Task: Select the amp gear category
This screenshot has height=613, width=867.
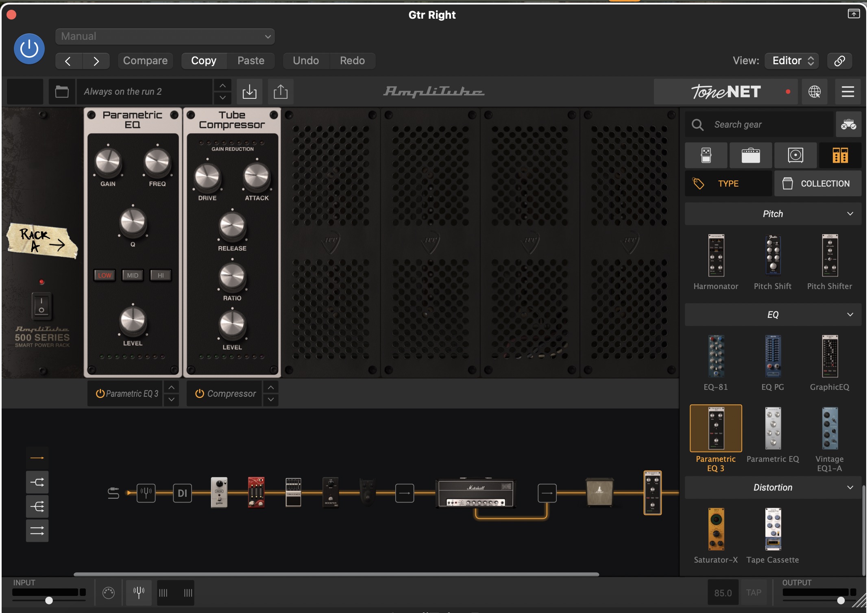Action: coord(751,155)
